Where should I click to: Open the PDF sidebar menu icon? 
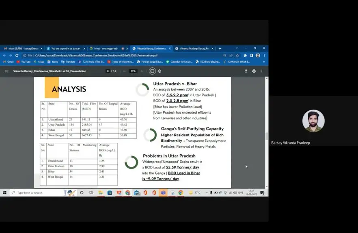point(6,71)
